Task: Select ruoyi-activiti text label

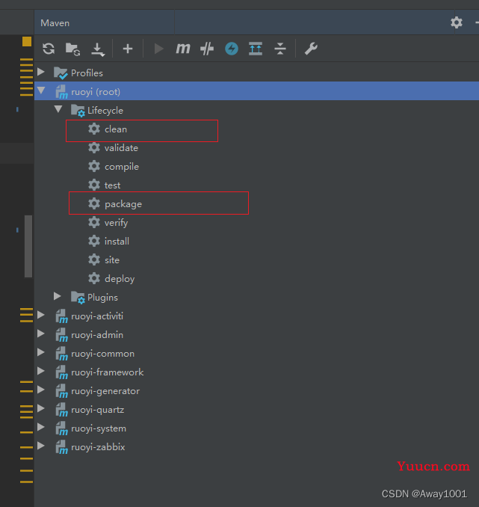Action: tap(97, 316)
